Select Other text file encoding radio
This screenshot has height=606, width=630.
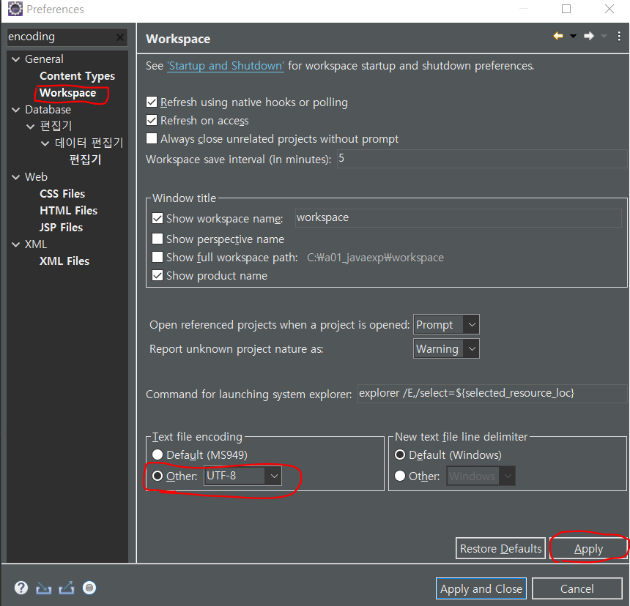(x=157, y=476)
